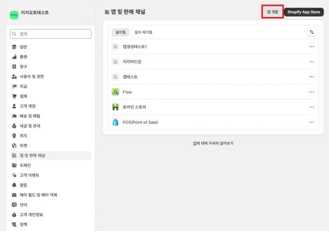Expand options menu for POS(Point of Sale)
The image size is (329, 231).
click(x=311, y=122)
